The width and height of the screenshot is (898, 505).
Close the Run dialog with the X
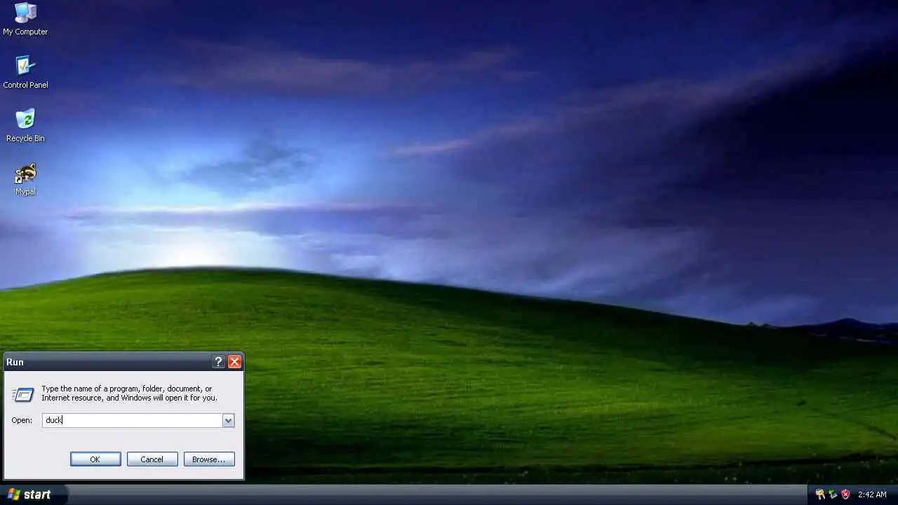point(234,362)
